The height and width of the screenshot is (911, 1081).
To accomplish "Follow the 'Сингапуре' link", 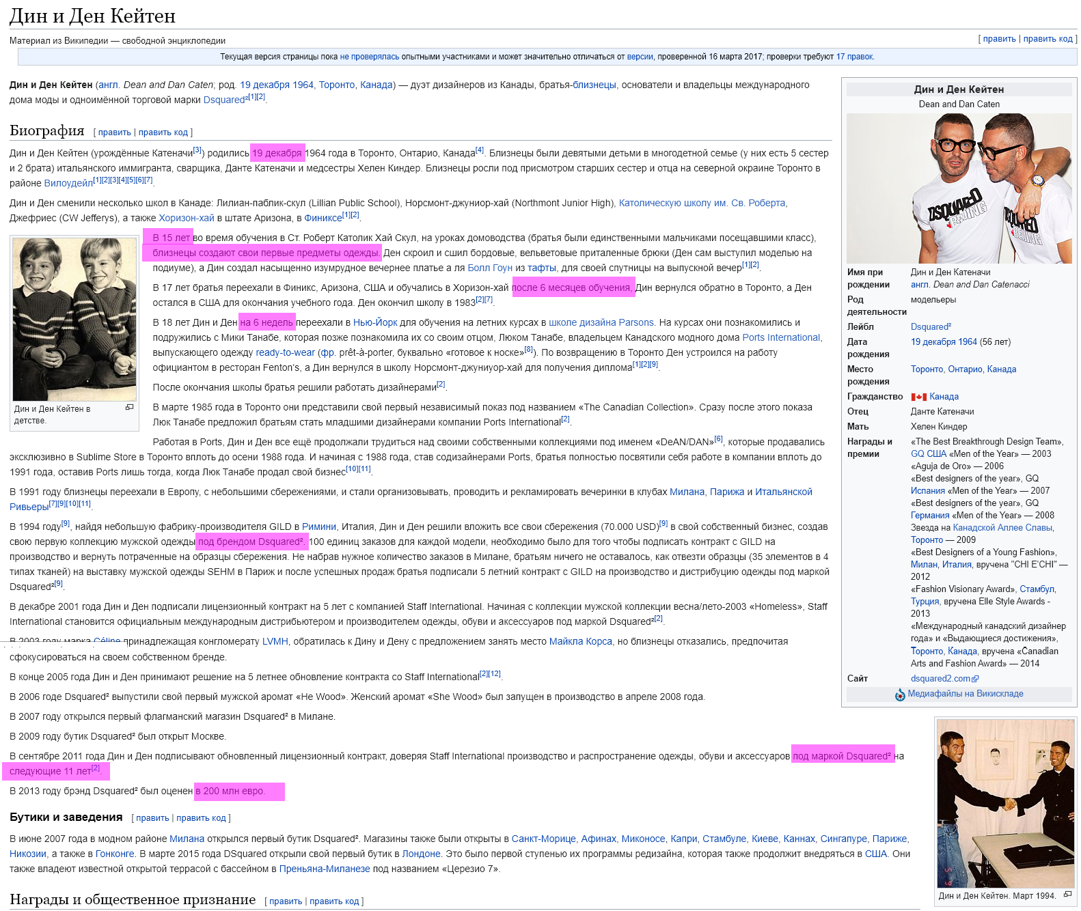I will [843, 839].
